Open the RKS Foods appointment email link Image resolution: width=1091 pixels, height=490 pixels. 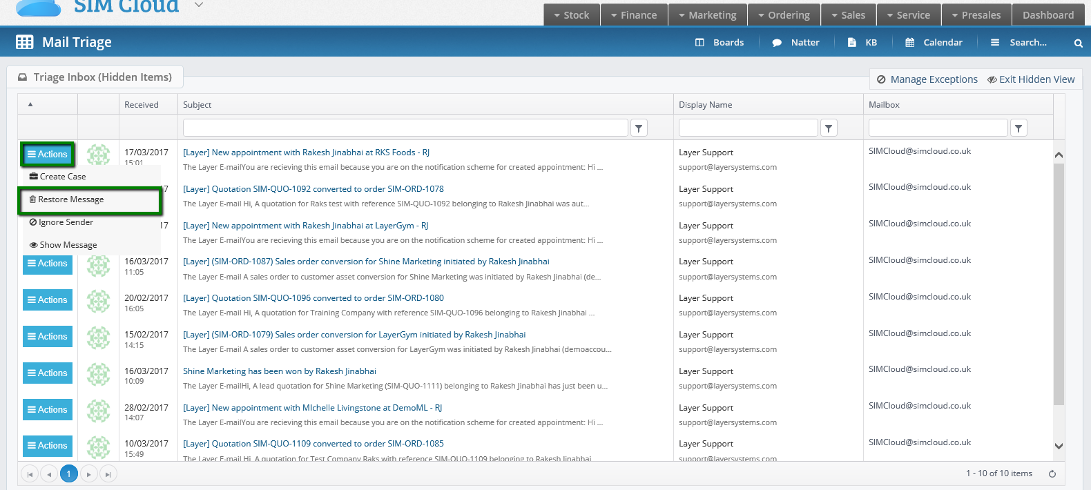click(307, 153)
